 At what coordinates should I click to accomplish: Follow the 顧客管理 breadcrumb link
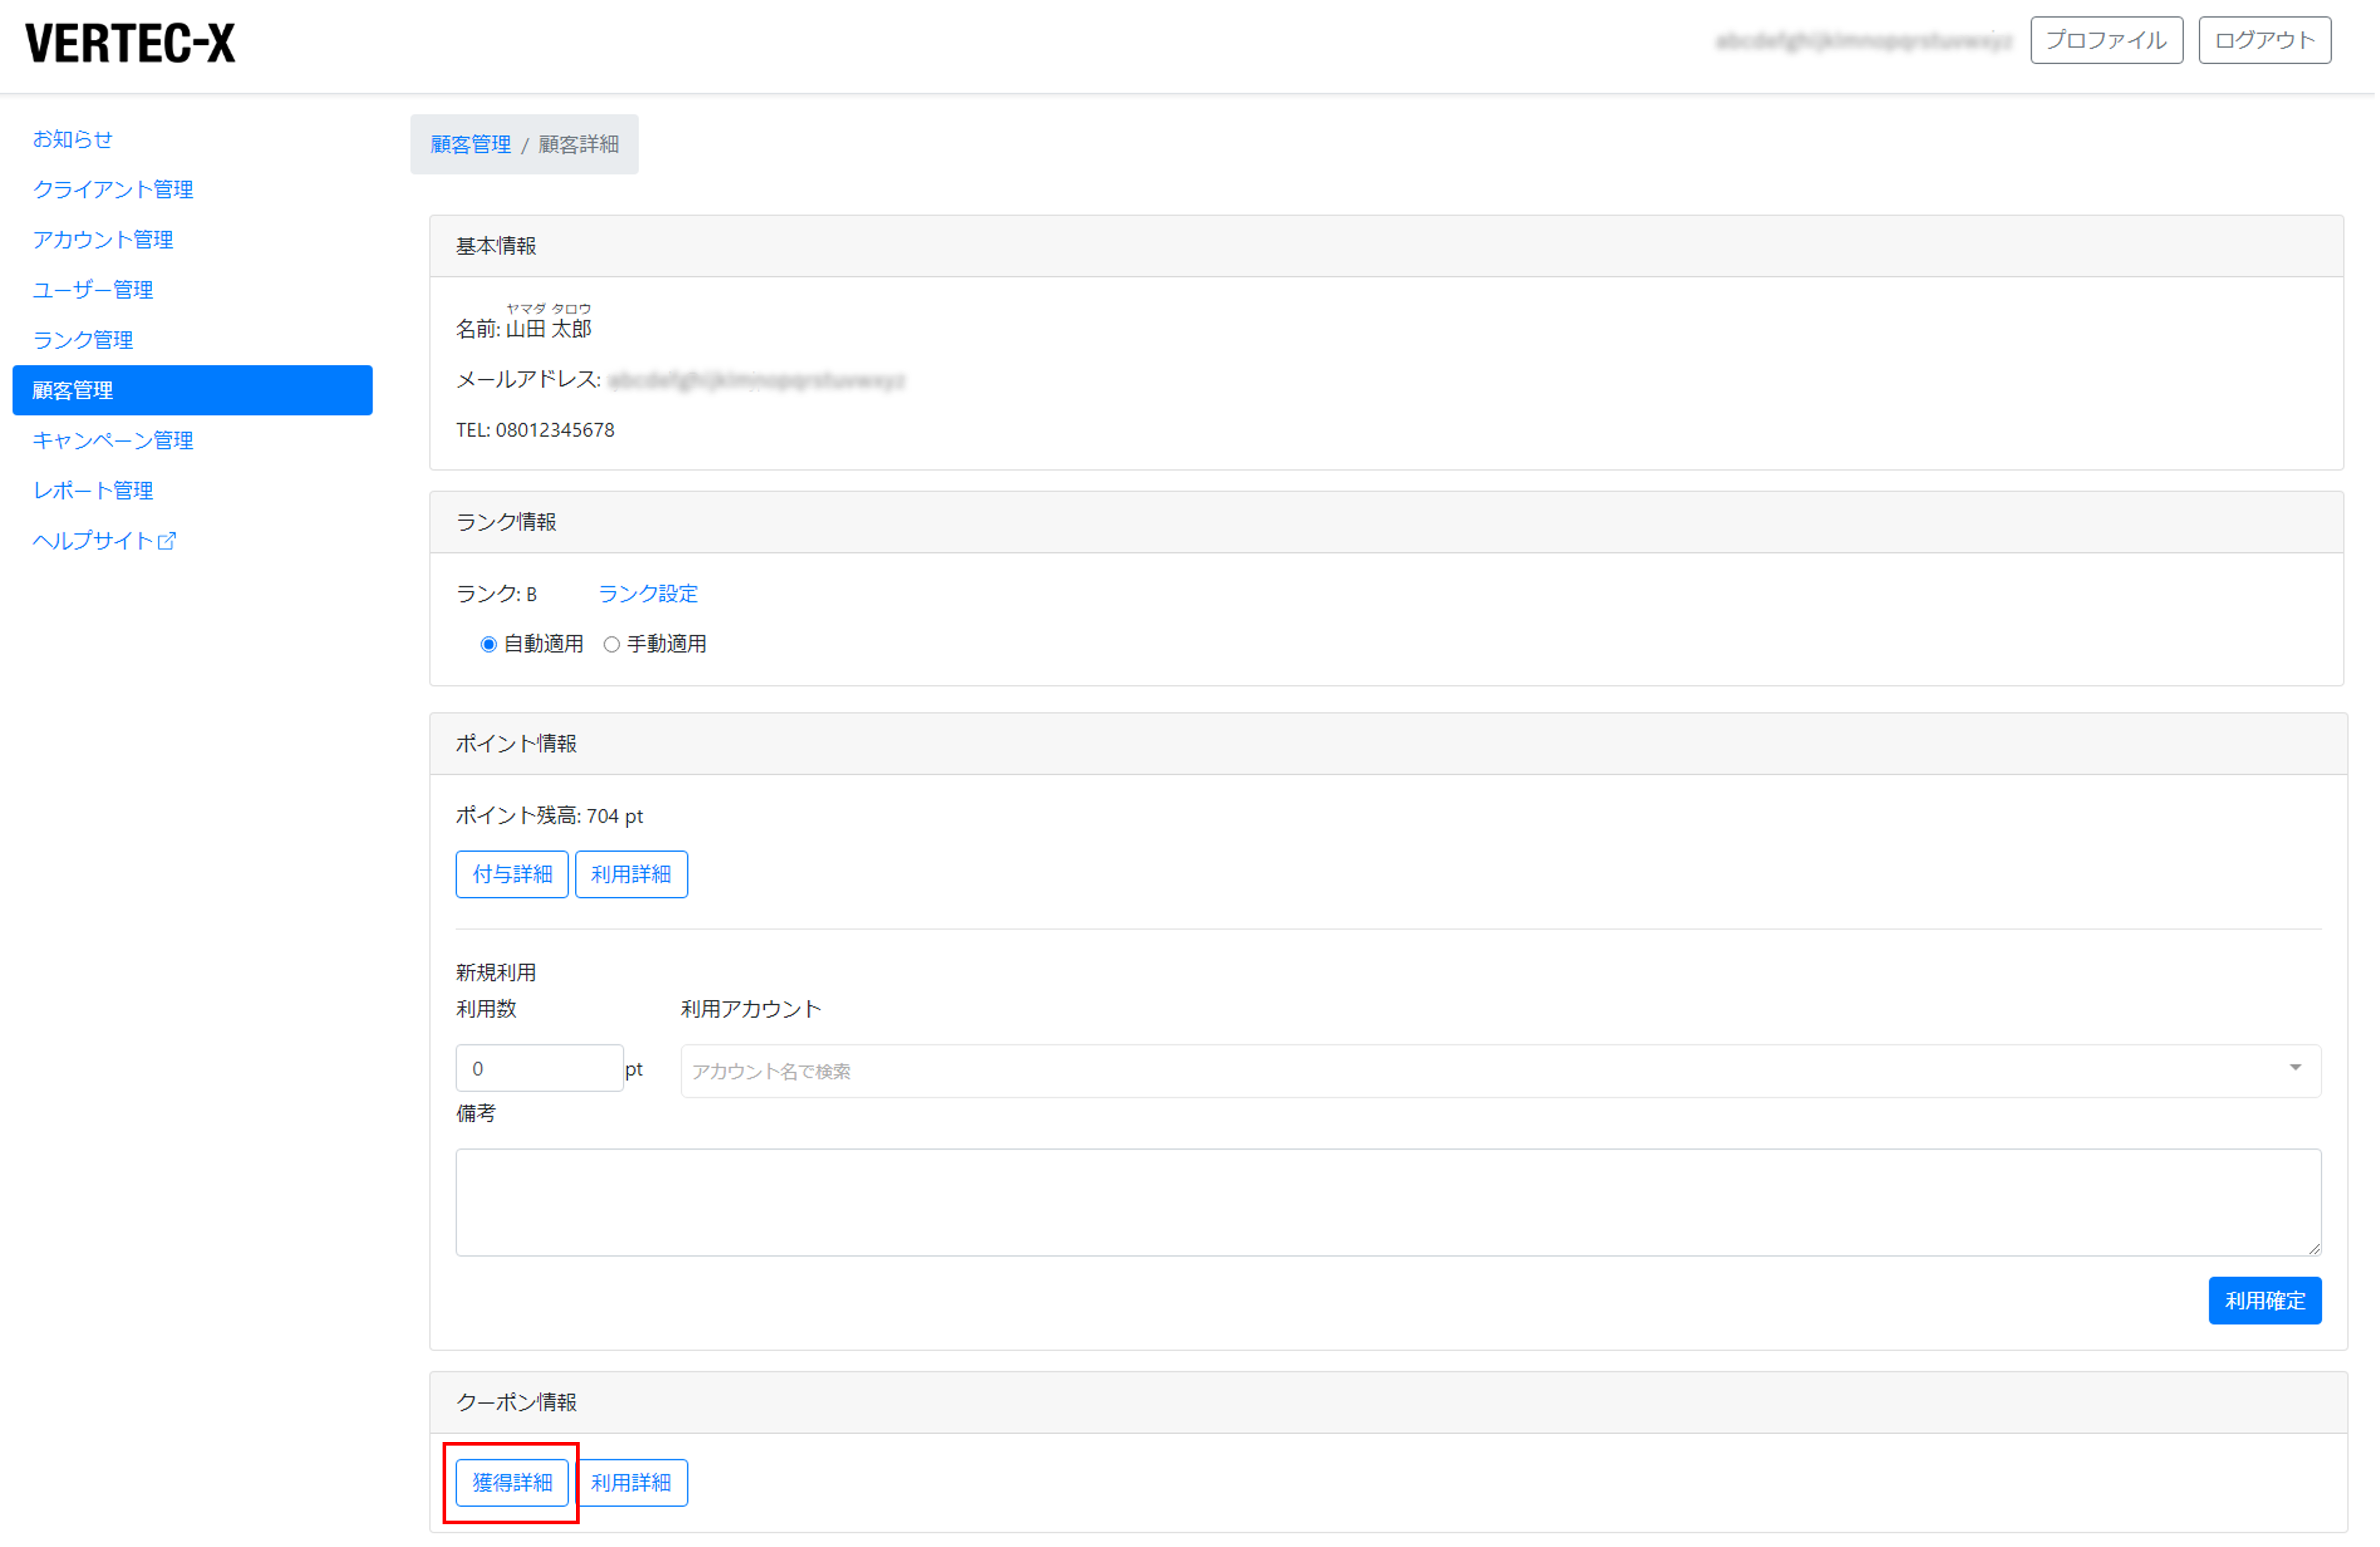click(x=470, y=144)
